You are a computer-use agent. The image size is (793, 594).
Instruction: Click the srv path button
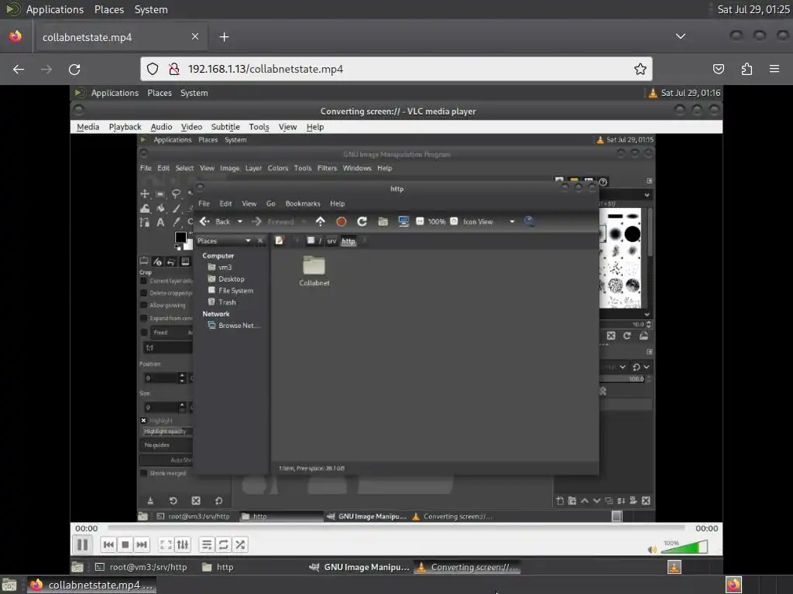pyautogui.click(x=331, y=241)
